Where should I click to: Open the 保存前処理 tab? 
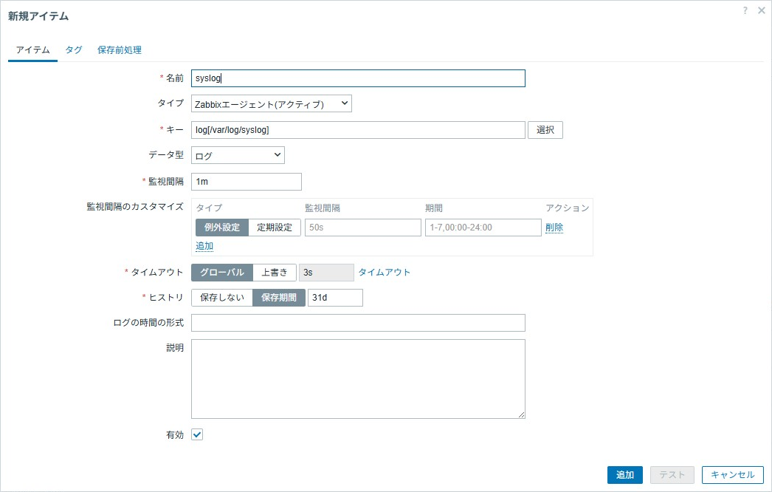pos(120,49)
